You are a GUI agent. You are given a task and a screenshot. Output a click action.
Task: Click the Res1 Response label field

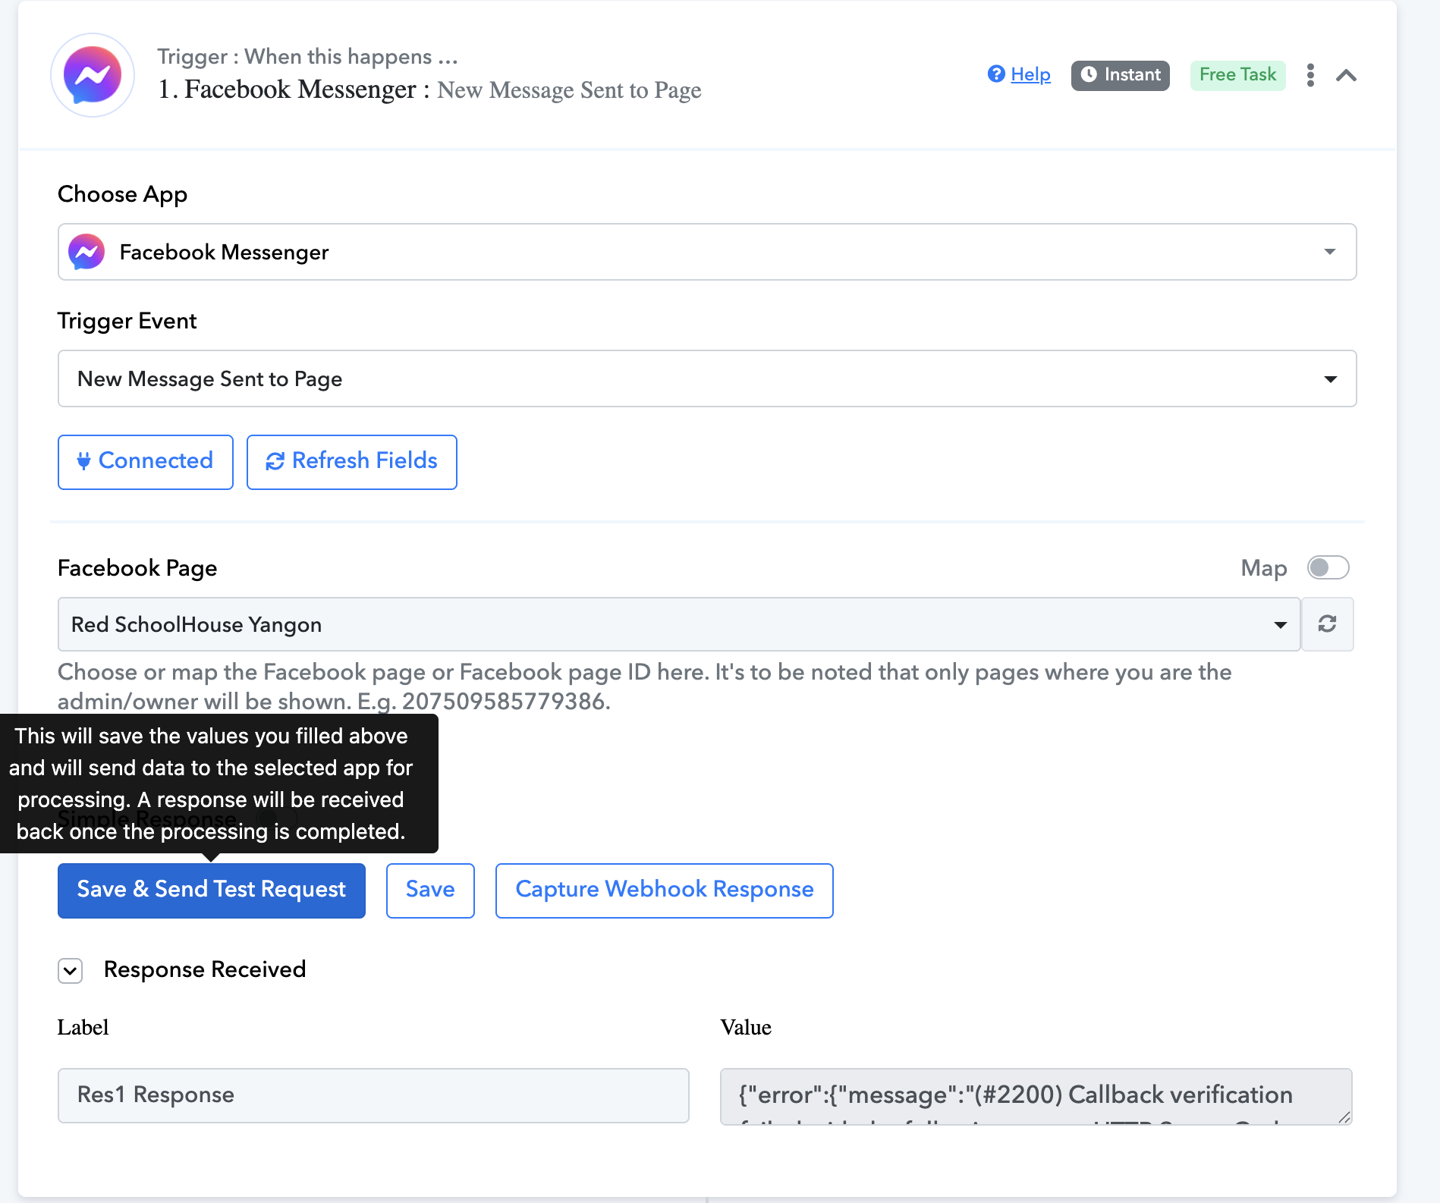click(373, 1095)
